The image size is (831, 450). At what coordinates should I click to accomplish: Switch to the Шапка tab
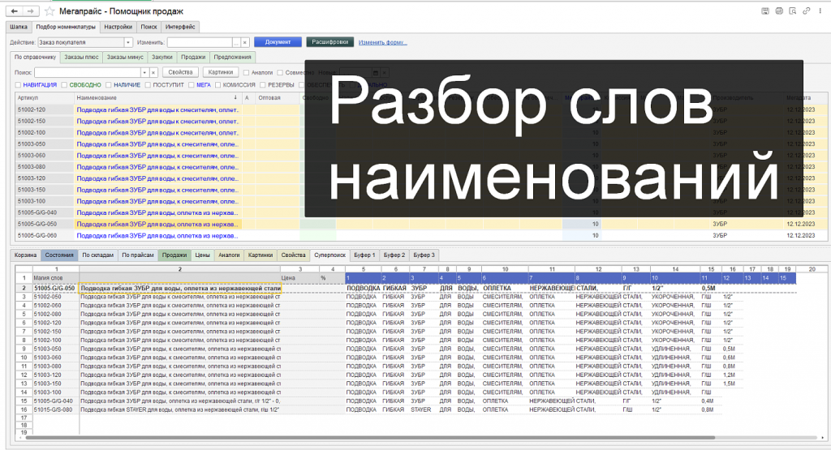19,27
